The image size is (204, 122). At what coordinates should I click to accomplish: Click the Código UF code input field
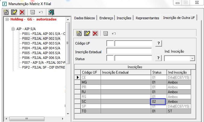[x=110, y=43]
